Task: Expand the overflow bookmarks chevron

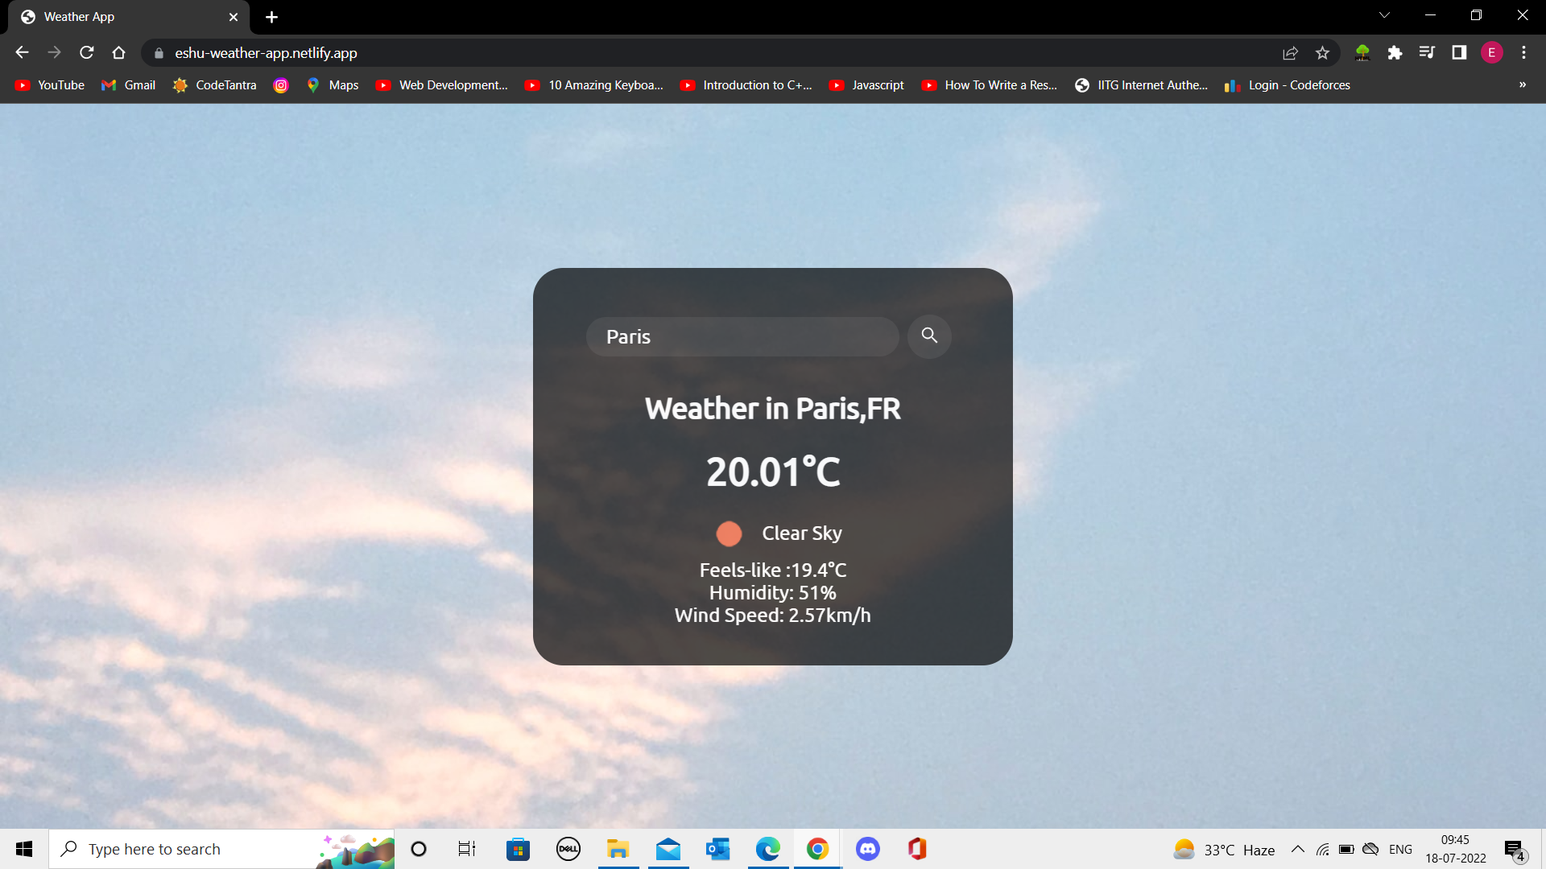Action: 1522,84
